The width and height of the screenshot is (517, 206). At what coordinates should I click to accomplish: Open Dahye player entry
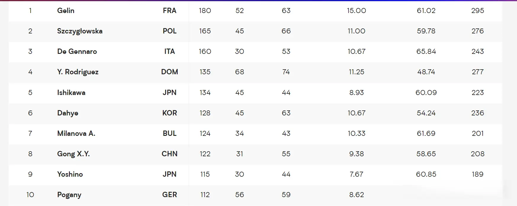pyautogui.click(x=68, y=113)
